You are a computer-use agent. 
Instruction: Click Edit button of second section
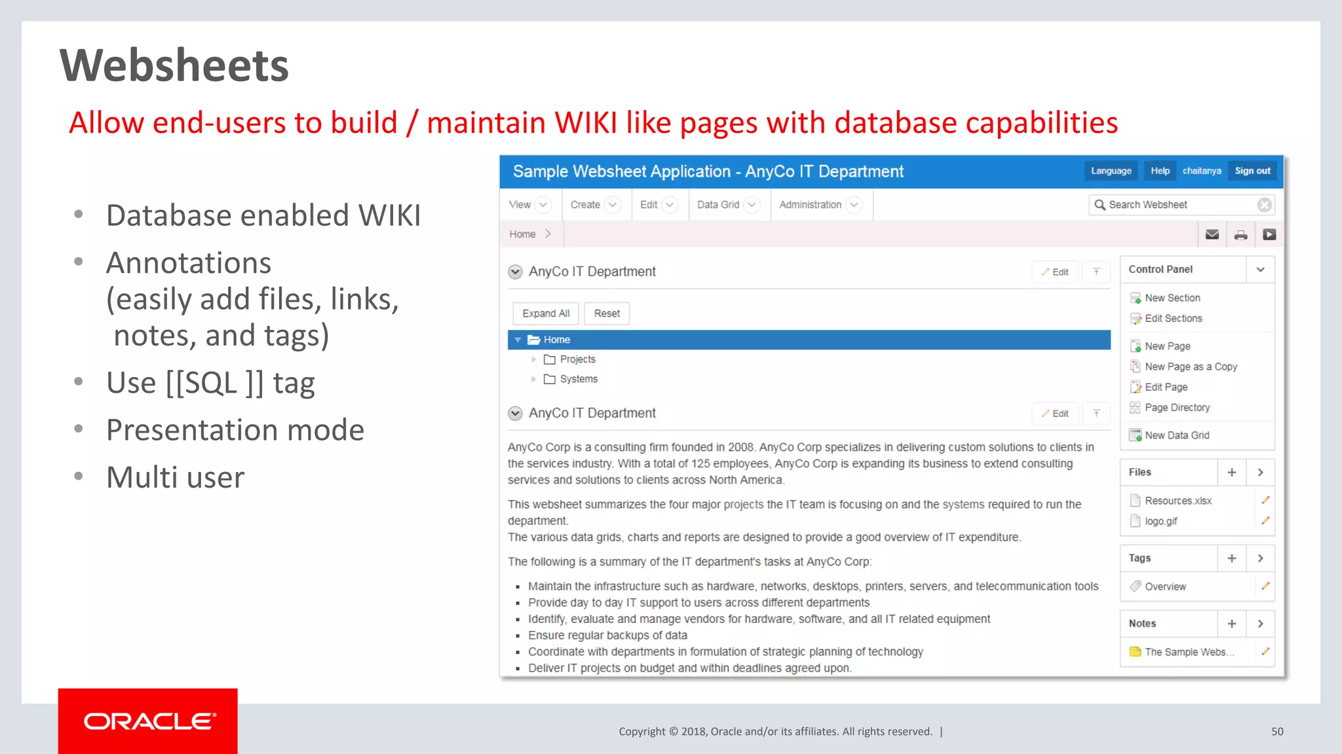tap(1055, 413)
